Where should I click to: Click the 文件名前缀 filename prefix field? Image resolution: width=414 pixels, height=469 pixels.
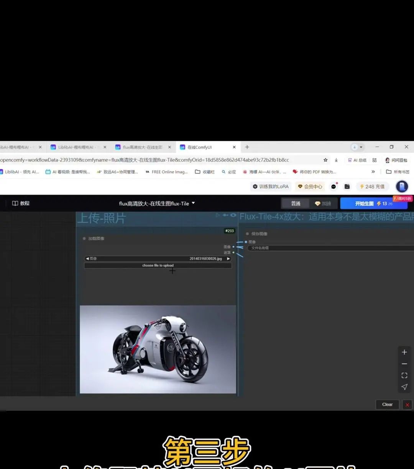point(330,248)
